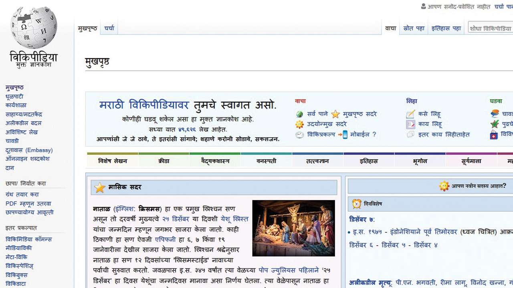Click the first-aid kit icon under घडवा
This screenshot has width=513, height=288.
[494, 135]
